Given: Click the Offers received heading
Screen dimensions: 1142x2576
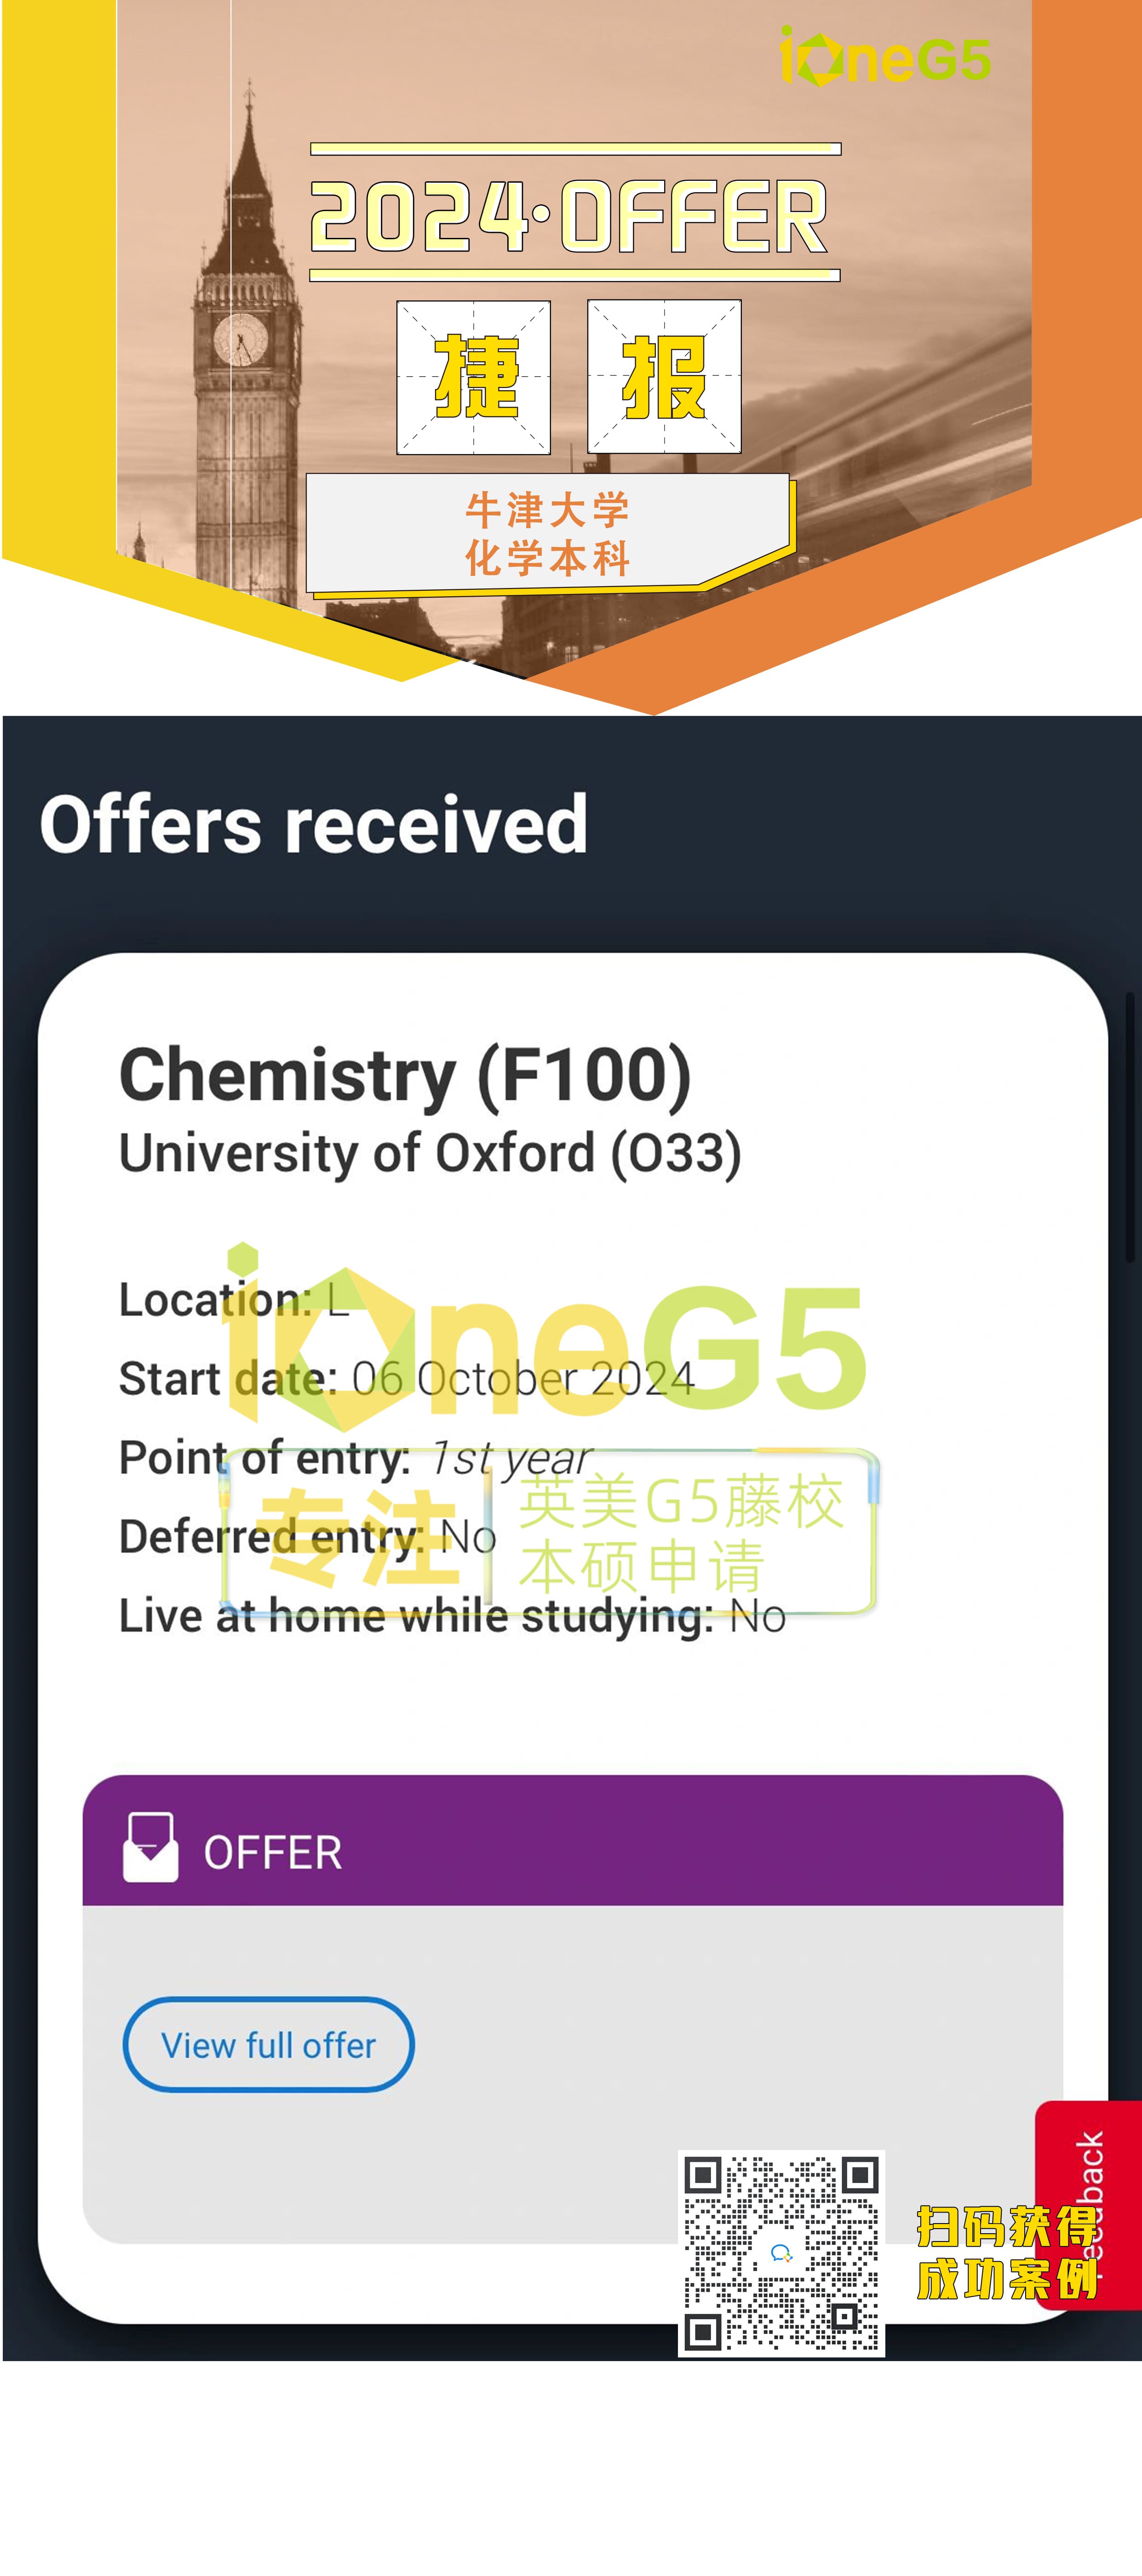Looking at the screenshot, I should 314,825.
